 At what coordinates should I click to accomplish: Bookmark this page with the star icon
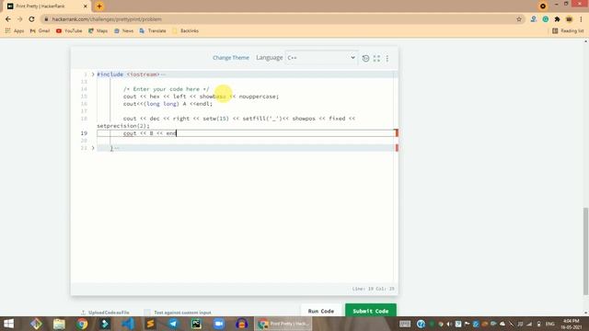[x=519, y=19]
